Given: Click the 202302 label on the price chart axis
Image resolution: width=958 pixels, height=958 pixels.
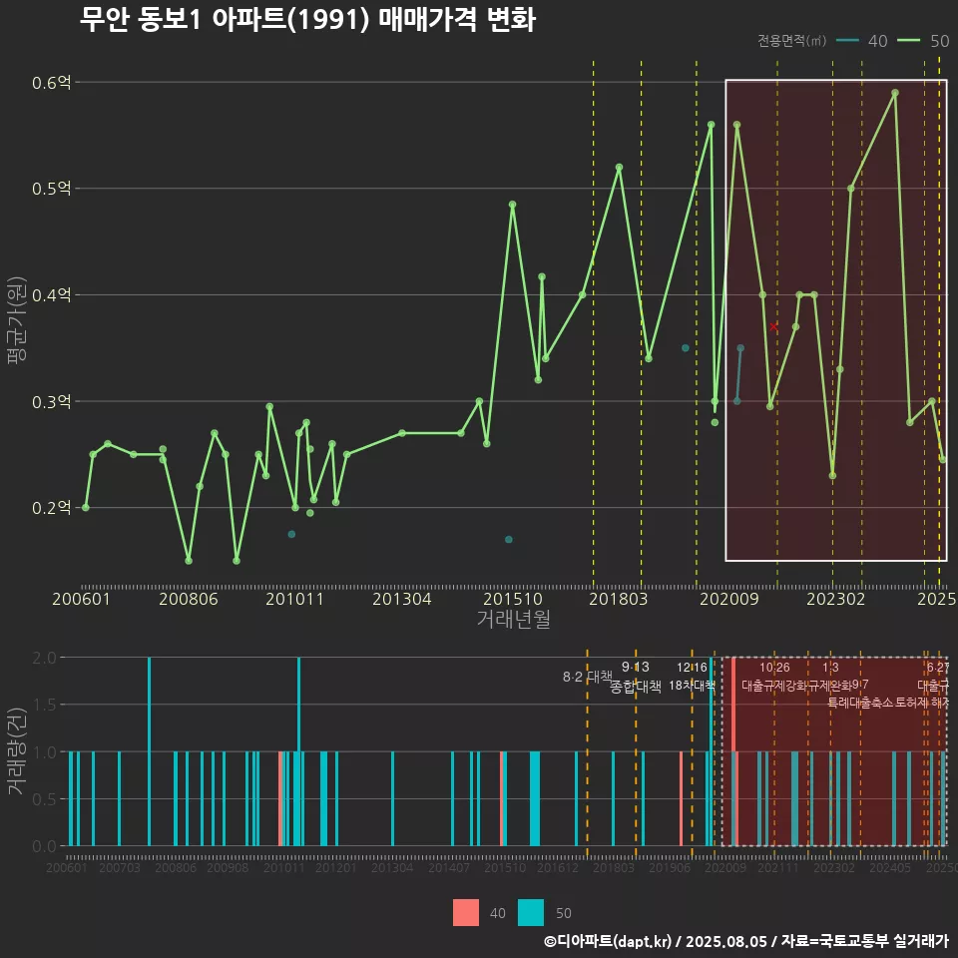Looking at the screenshot, I should tap(836, 599).
